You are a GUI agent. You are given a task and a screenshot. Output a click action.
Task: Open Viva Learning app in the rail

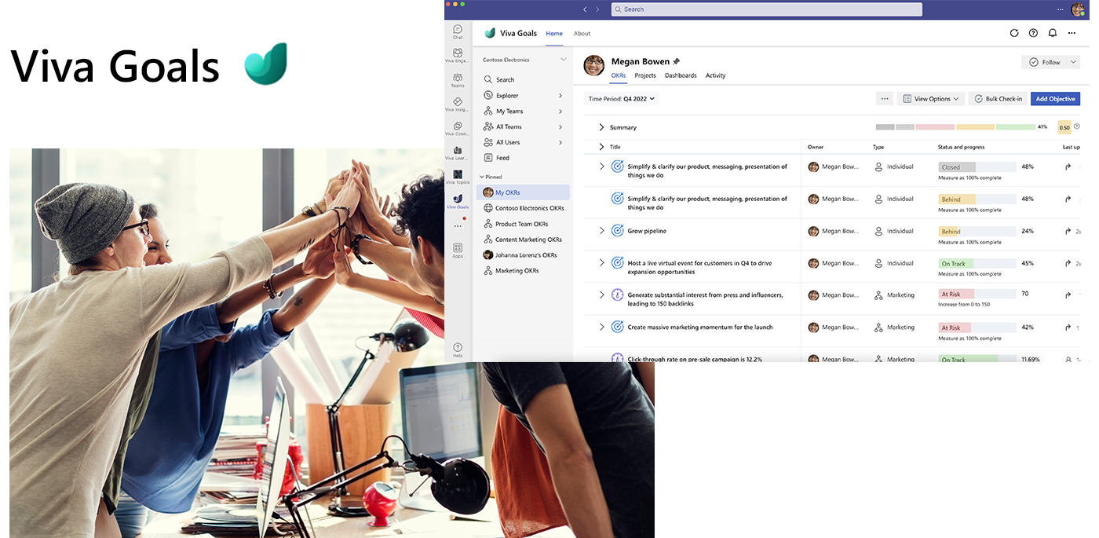(458, 152)
